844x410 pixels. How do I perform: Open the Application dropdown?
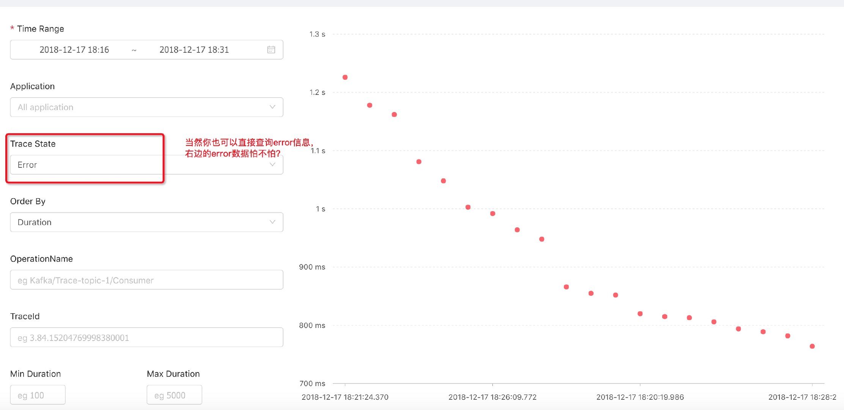coord(146,107)
